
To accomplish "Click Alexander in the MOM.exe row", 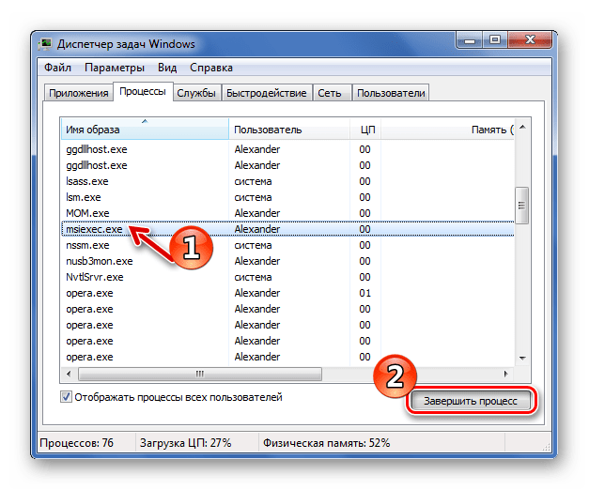I will point(257,213).
